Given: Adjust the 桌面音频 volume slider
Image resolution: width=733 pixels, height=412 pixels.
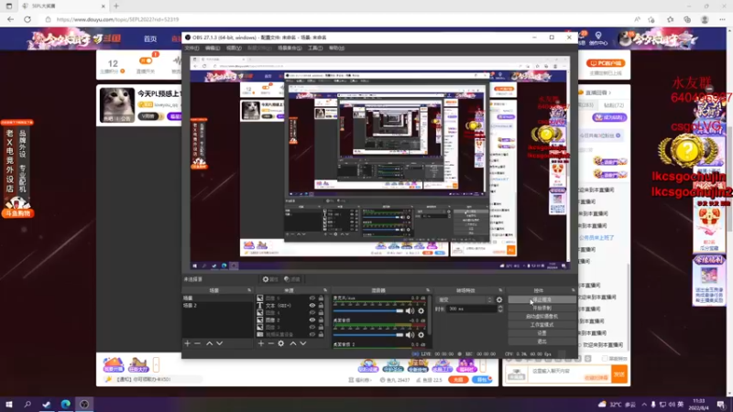Looking at the screenshot, I should click(368, 334).
